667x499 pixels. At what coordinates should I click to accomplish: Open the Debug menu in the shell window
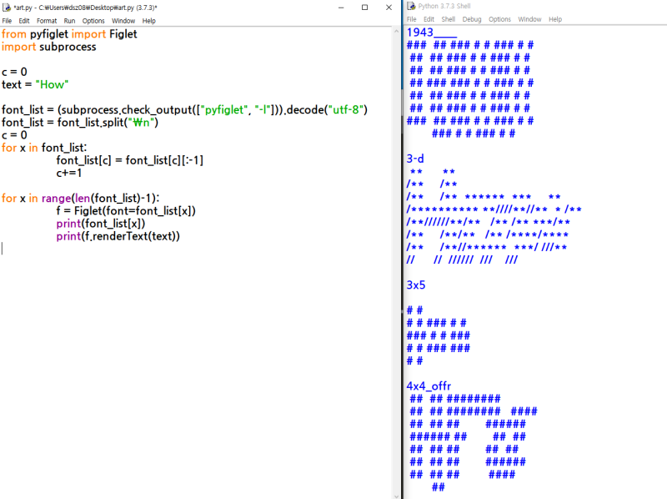472,18
